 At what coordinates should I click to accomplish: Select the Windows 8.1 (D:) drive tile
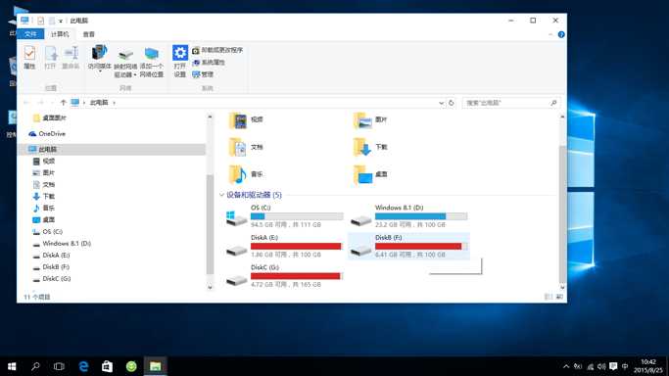[x=408, y=216]
